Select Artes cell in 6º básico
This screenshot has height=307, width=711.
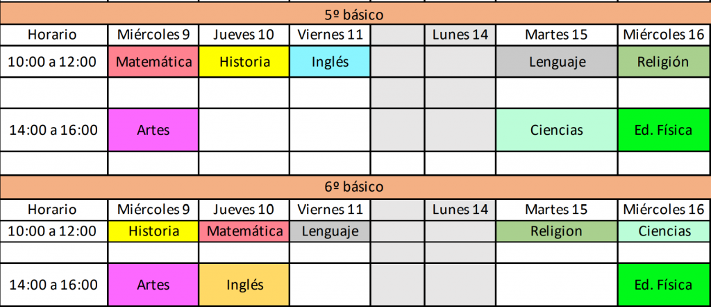(x=153, y=284)
